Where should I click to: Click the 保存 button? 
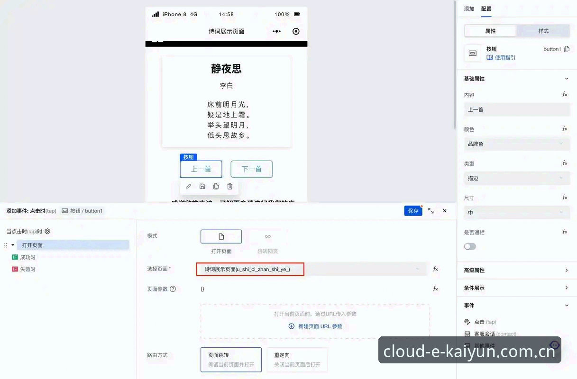(413, 211)
